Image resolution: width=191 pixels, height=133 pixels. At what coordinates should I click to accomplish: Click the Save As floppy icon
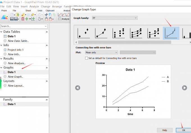tap(16, 19)
